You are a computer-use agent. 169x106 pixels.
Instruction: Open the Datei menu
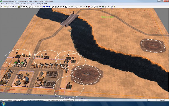tap(2, 4)
